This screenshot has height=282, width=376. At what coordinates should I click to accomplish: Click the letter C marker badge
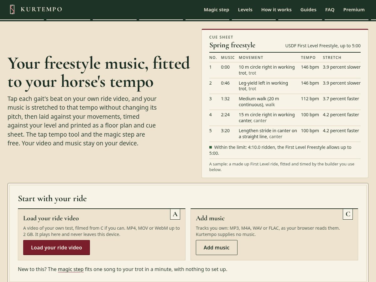pos(348,214)
